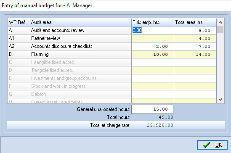Click the General unallocated hours field

point(152,109)
